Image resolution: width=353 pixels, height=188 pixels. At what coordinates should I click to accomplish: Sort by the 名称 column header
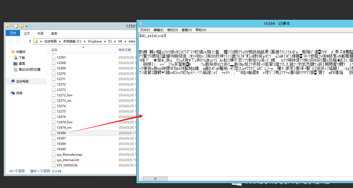[x=82, y=50]
